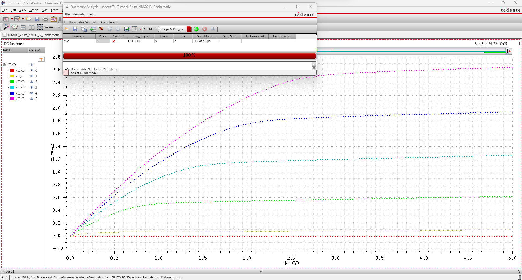Click the schematic tab icon
The height and width of the screenshot is (280, 522).
click(4, 35)
